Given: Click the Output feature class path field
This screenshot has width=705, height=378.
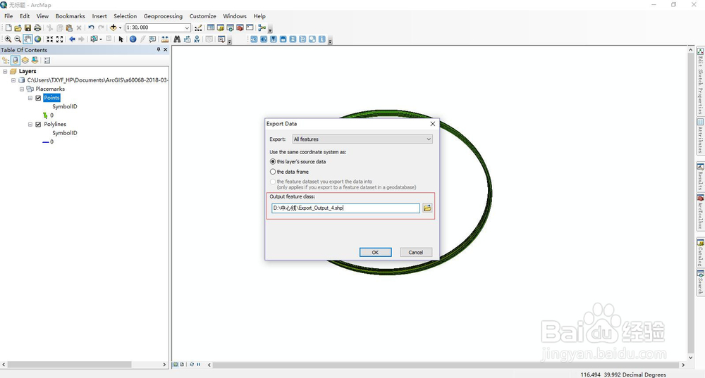Looking at the screenshot, I should click(345, 208).
